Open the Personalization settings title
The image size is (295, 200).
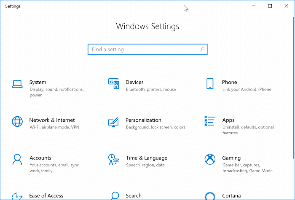tap(143, 120)
